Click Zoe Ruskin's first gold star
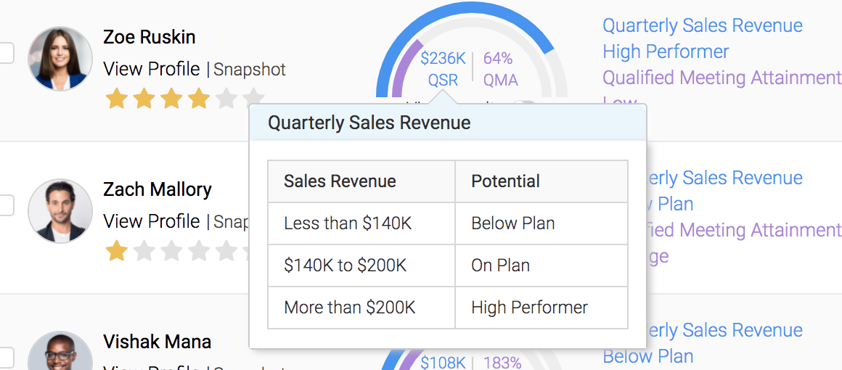The width and height of the screenshot is (842, 370). pyautogui.click(x=116, y=98)
